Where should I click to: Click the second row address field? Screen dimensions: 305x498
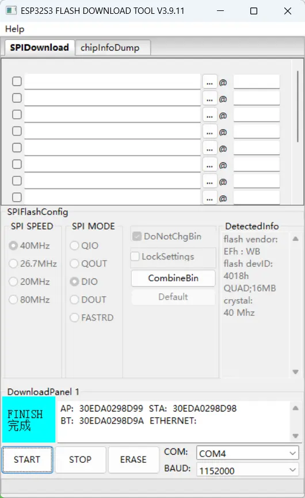click(257, 98)
